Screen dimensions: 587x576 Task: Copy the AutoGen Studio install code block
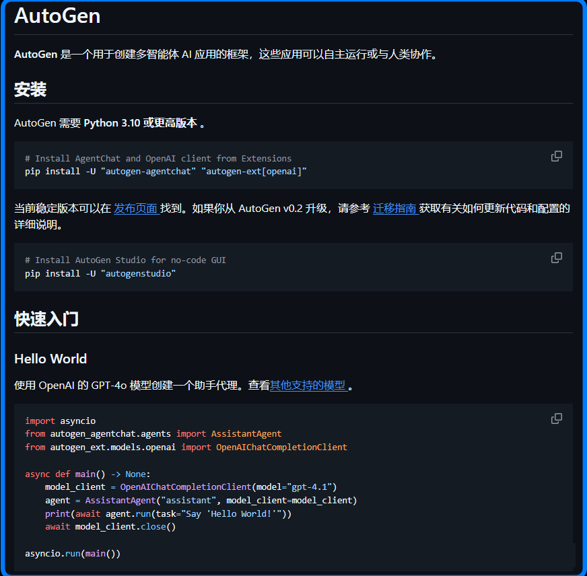tap(556, 258)
